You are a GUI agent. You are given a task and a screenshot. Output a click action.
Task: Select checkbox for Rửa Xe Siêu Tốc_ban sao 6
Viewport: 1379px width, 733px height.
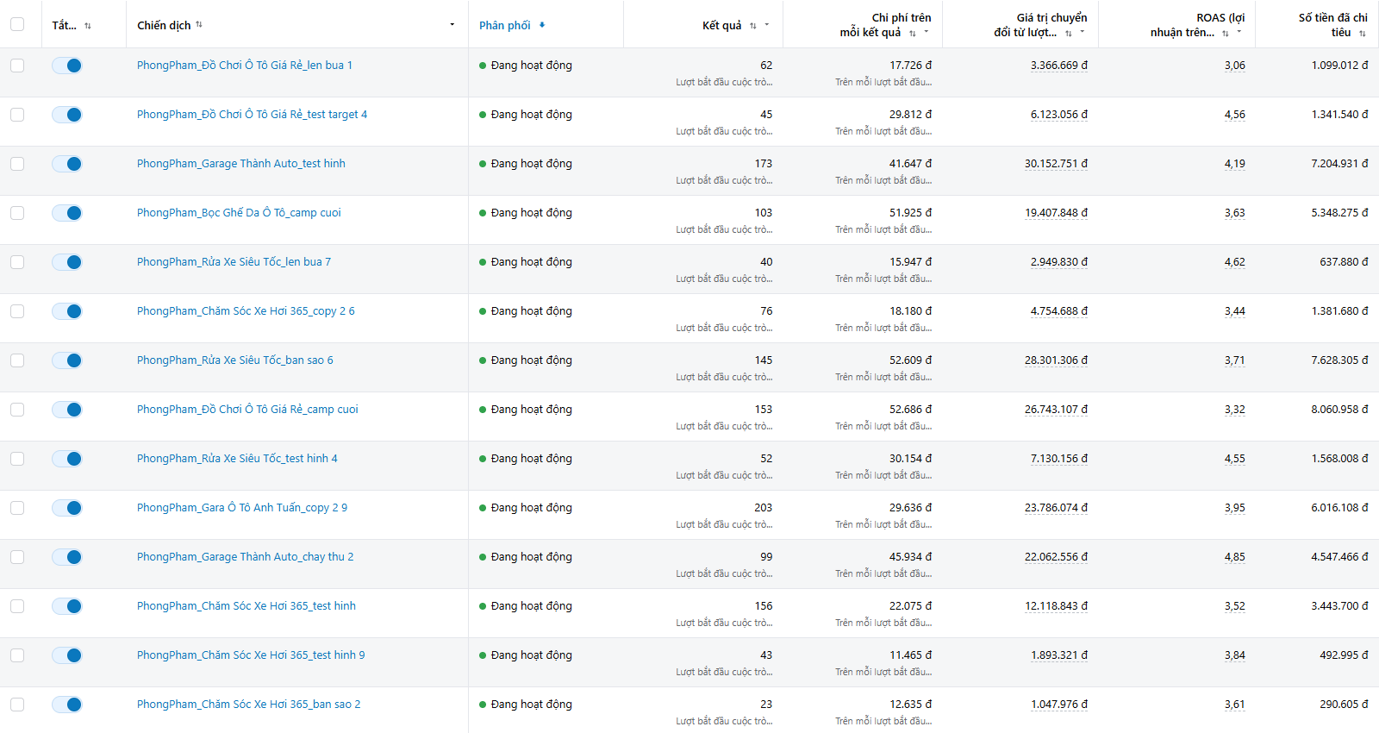[17, 360]
